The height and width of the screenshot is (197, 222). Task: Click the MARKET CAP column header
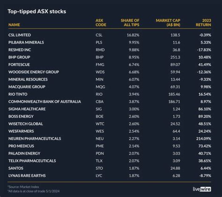click(168, 23)
